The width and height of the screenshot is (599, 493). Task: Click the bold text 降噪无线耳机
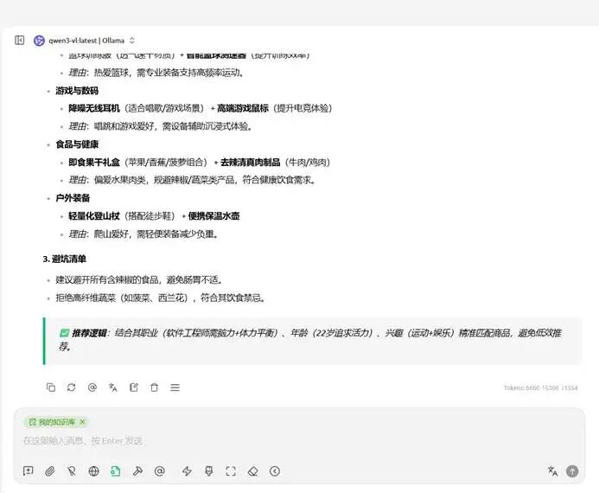pyautogui.click(x=94, y=108)
